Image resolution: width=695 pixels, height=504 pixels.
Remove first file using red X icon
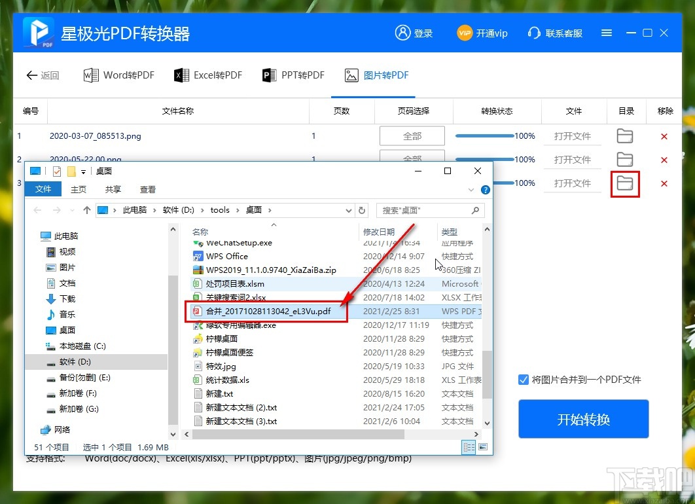664,135
